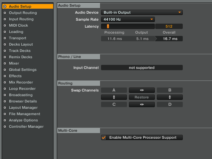This screenshot has height=159, width=212.
Task: Click the latency value field 512
Action: pyautogui.click(x=169, y=27)
